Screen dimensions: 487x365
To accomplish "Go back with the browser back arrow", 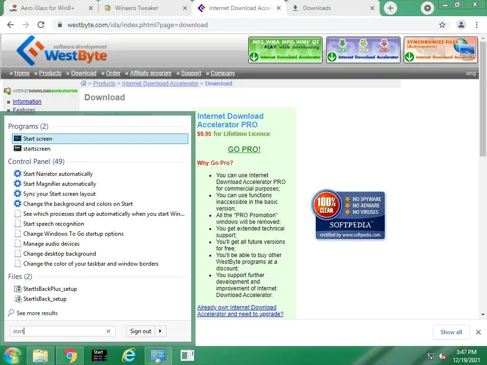I will point(10,25).
